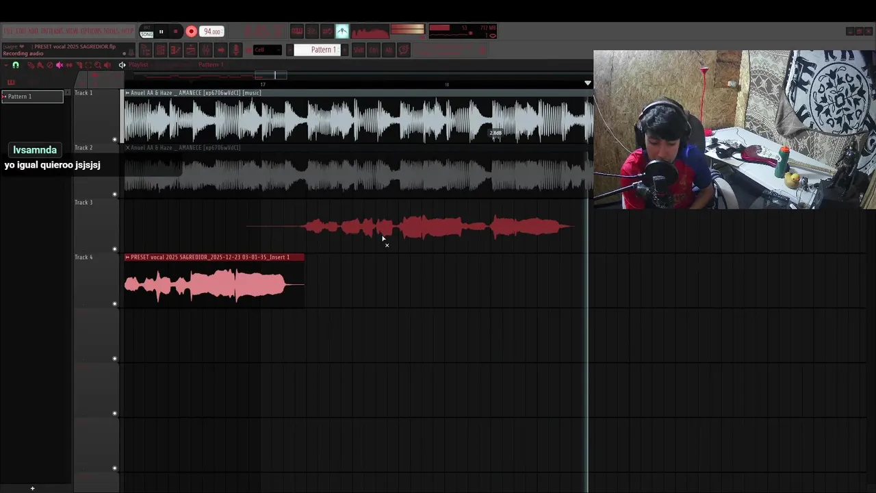Open the Piano roll from toolbar
876x493 pixels.
(x=175, y=50)
